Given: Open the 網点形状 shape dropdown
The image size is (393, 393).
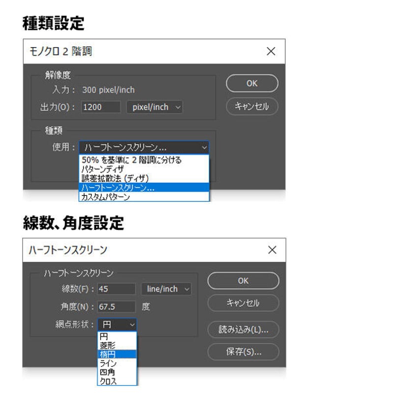Looking at the screenshot, I should click(x=117, y=325).
